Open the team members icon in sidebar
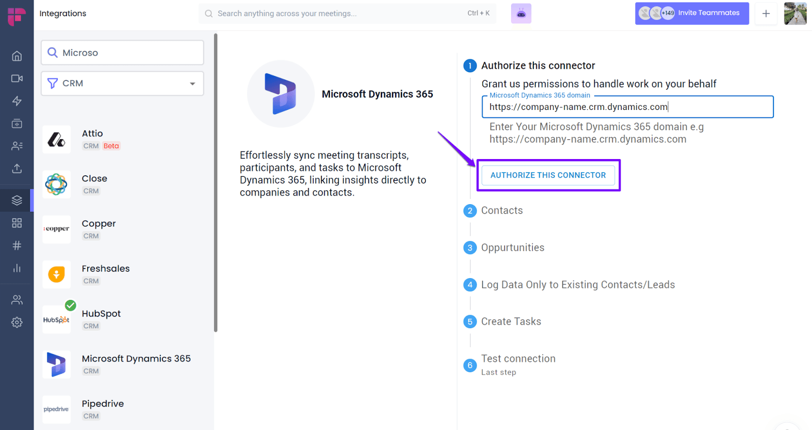The height and width of the screenshot is (430, 812). (17, 300)
